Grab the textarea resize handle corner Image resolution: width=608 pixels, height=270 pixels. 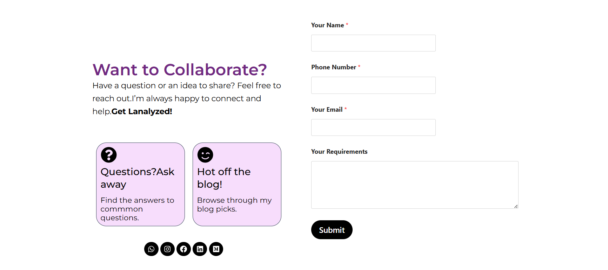tap(516, 206)
